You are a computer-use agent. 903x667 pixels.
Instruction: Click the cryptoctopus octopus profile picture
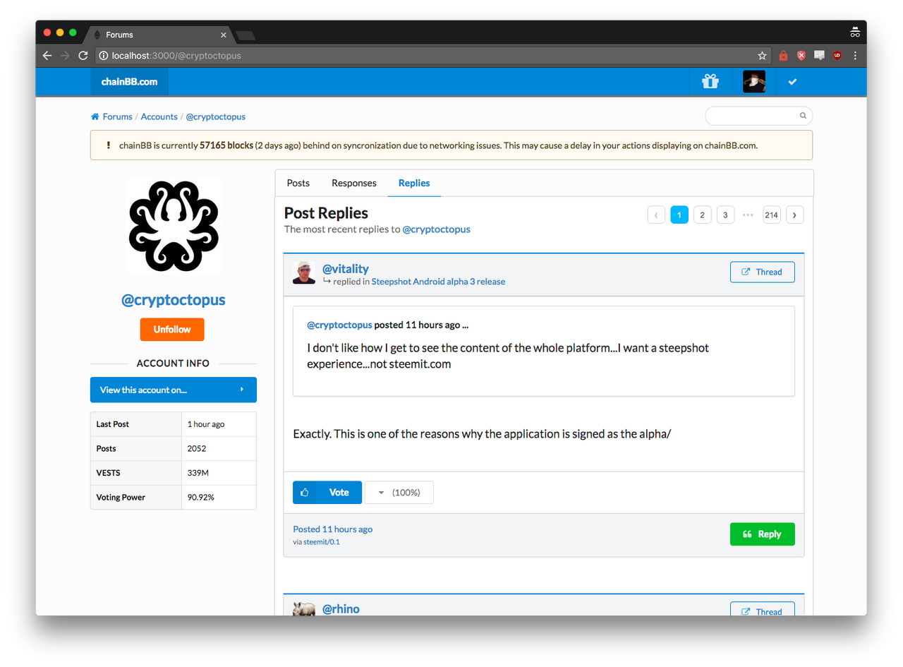pyautogui.click(x=174, y=226)
